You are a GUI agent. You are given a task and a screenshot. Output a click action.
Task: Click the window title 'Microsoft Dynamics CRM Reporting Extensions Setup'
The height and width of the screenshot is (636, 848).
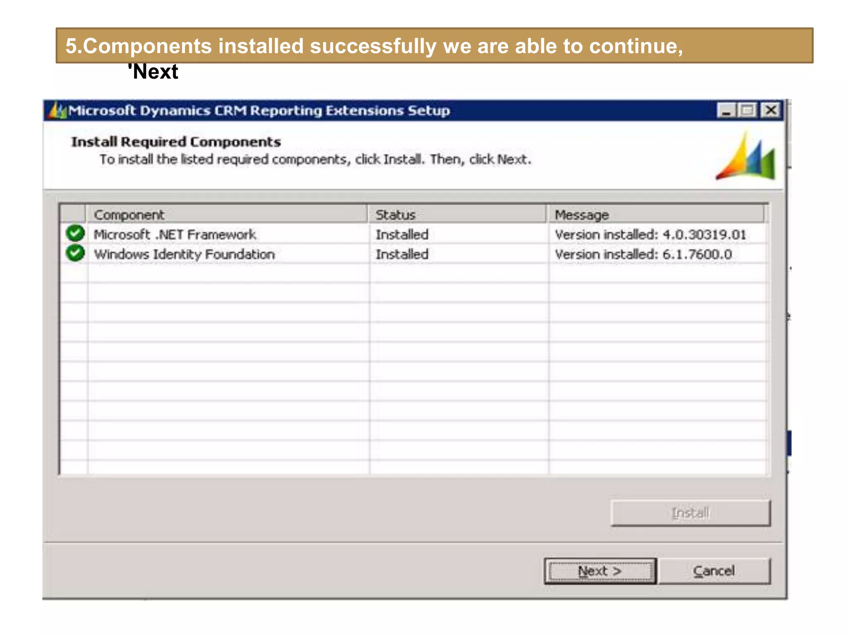point(259,111)
